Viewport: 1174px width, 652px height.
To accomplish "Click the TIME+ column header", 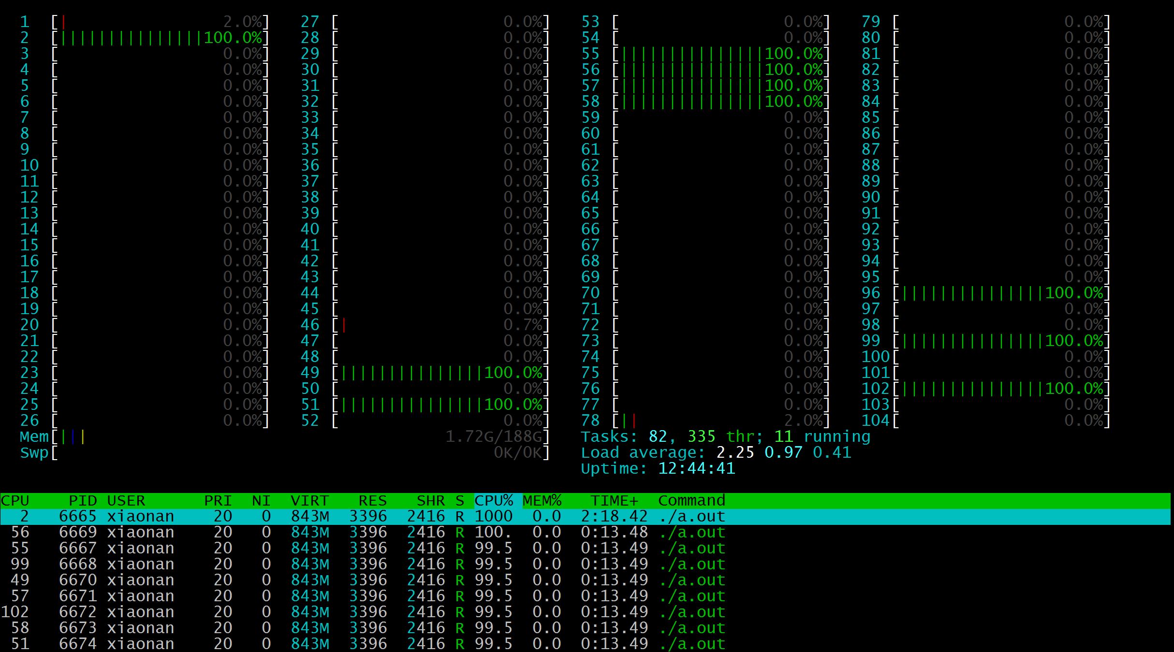I will 614,500.
